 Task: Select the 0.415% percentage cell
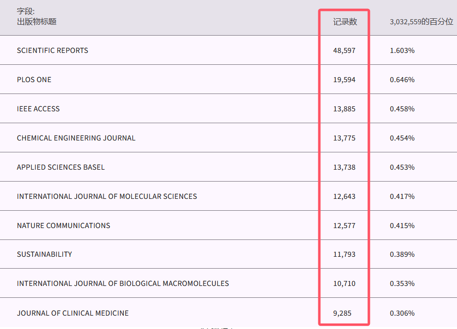click(402, 226)
